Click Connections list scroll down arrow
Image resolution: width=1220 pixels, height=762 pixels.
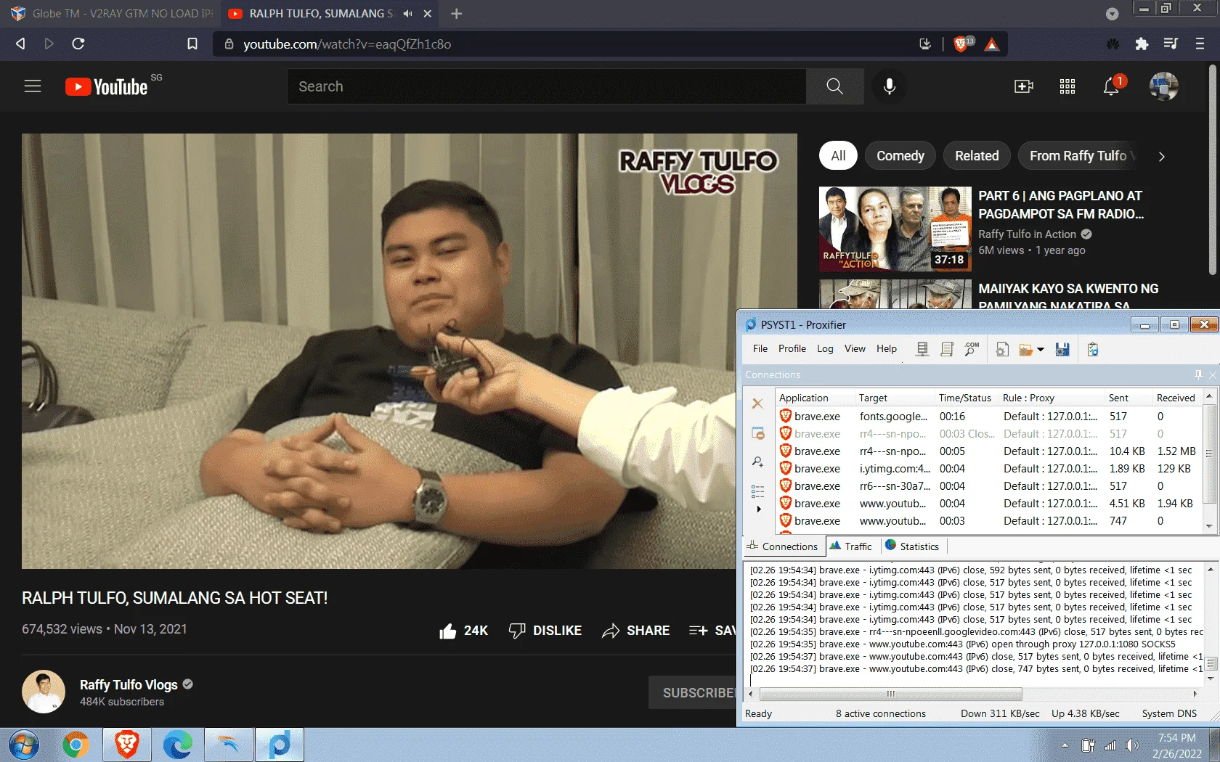(x=1209, y=526)
